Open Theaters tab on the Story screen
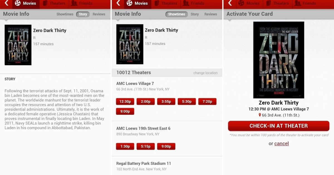 click(54, 3)
